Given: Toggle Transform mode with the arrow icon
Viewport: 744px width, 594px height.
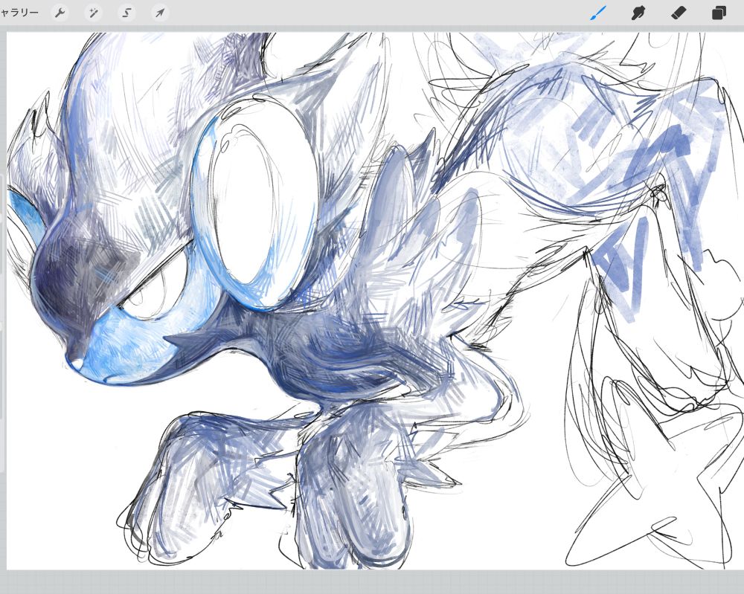Looking at the screenshot, I should point(160,12).
